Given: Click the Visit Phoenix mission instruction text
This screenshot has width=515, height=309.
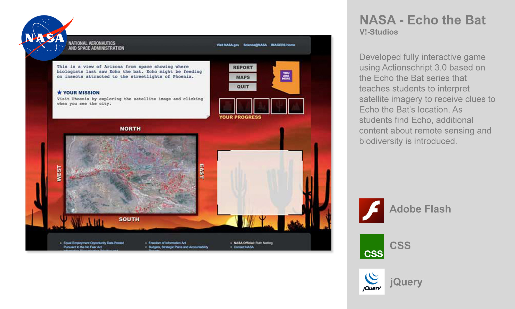Looking at the screenshot, I should 130,101.
